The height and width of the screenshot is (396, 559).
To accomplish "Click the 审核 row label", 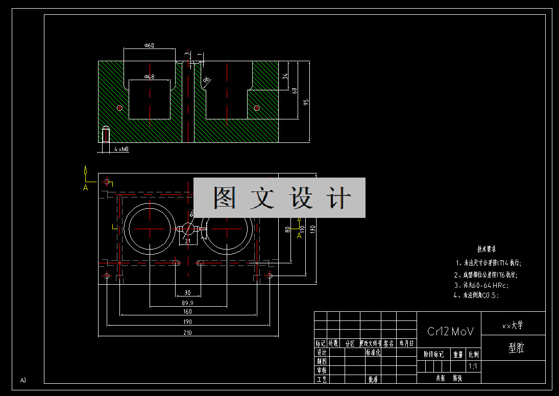I will coord(322,370).
